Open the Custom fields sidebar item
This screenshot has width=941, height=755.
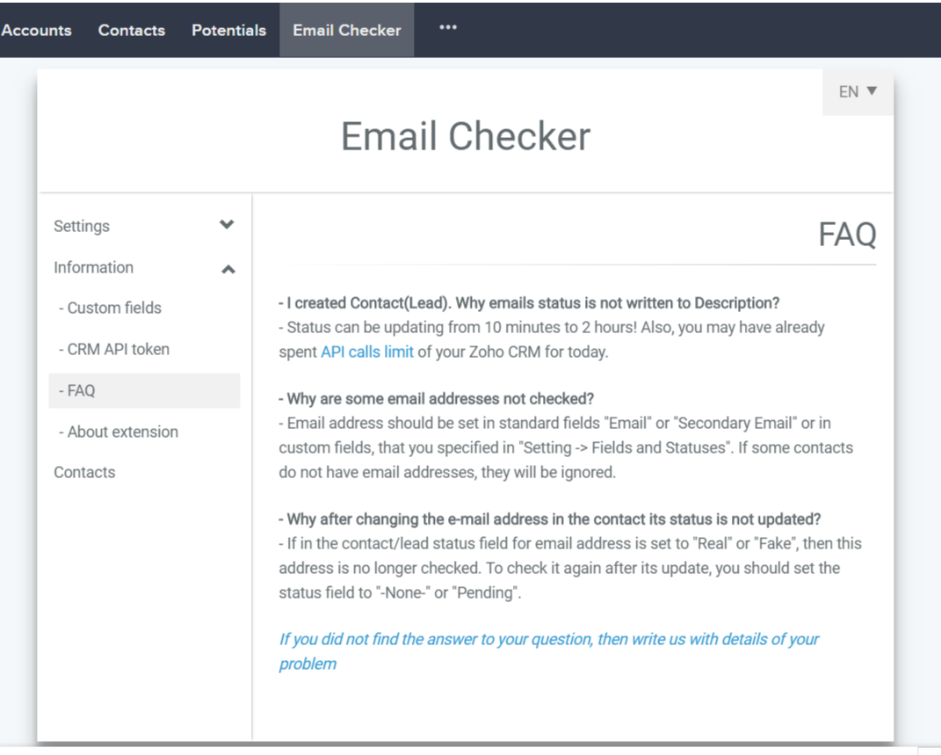pyautogui.click(x=109, y=308)
